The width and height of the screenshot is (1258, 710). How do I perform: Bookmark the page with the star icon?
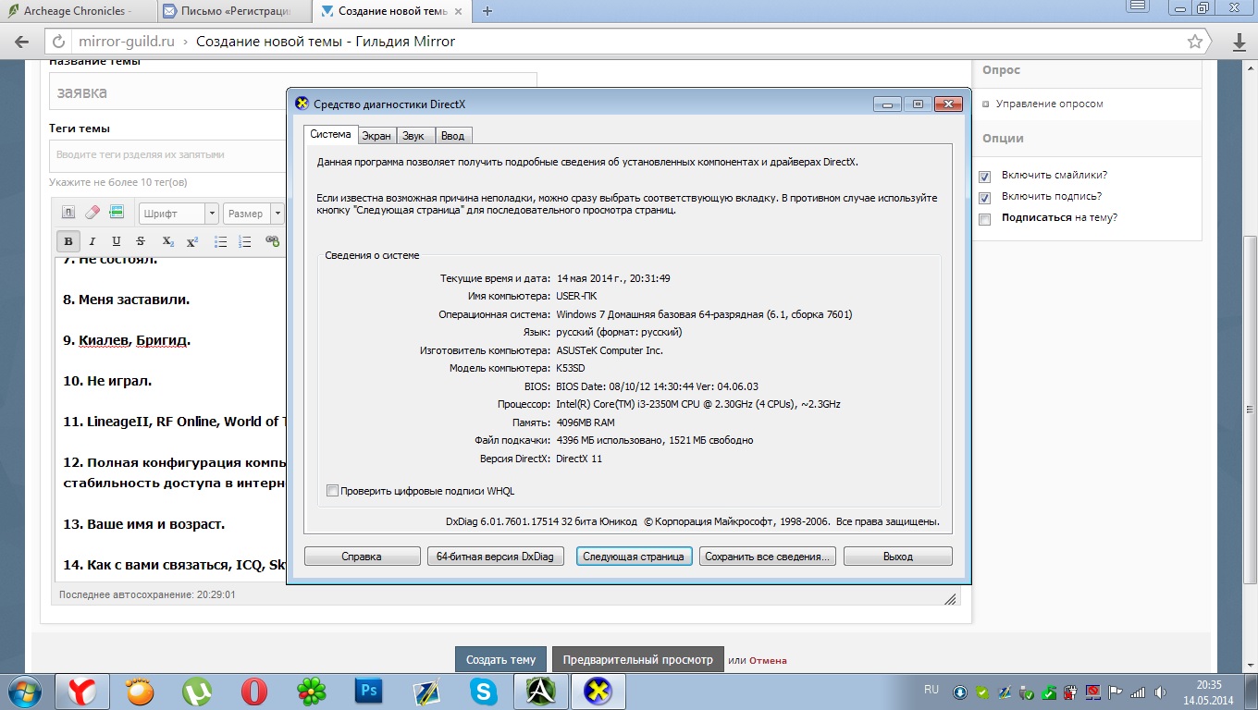click(1195, 42)
